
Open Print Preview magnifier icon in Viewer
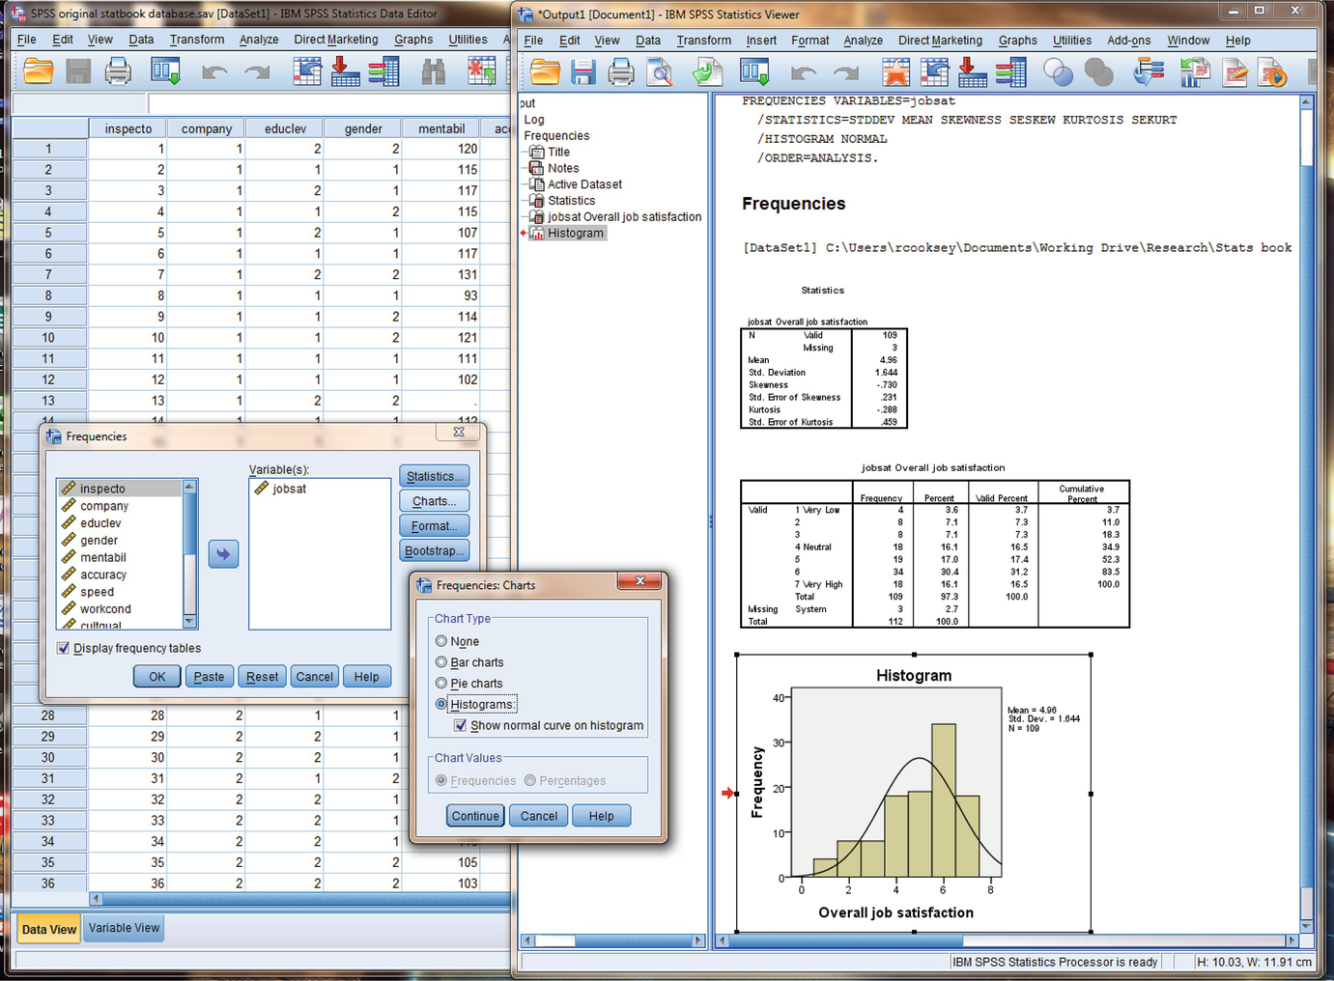(x=660, y=72)
